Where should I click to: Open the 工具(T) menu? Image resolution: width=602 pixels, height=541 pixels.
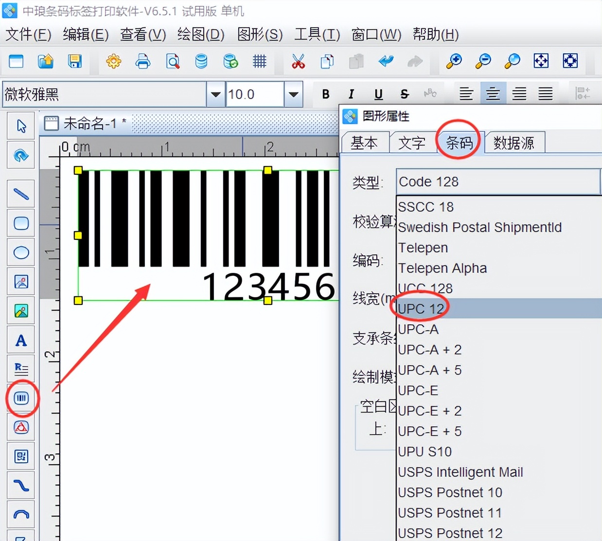click(317, 34)
